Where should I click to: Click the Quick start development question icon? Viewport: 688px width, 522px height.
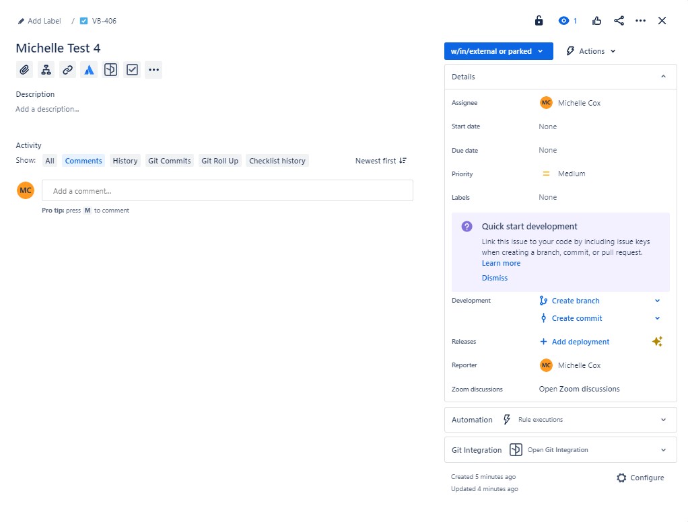(x=467, y=226)
